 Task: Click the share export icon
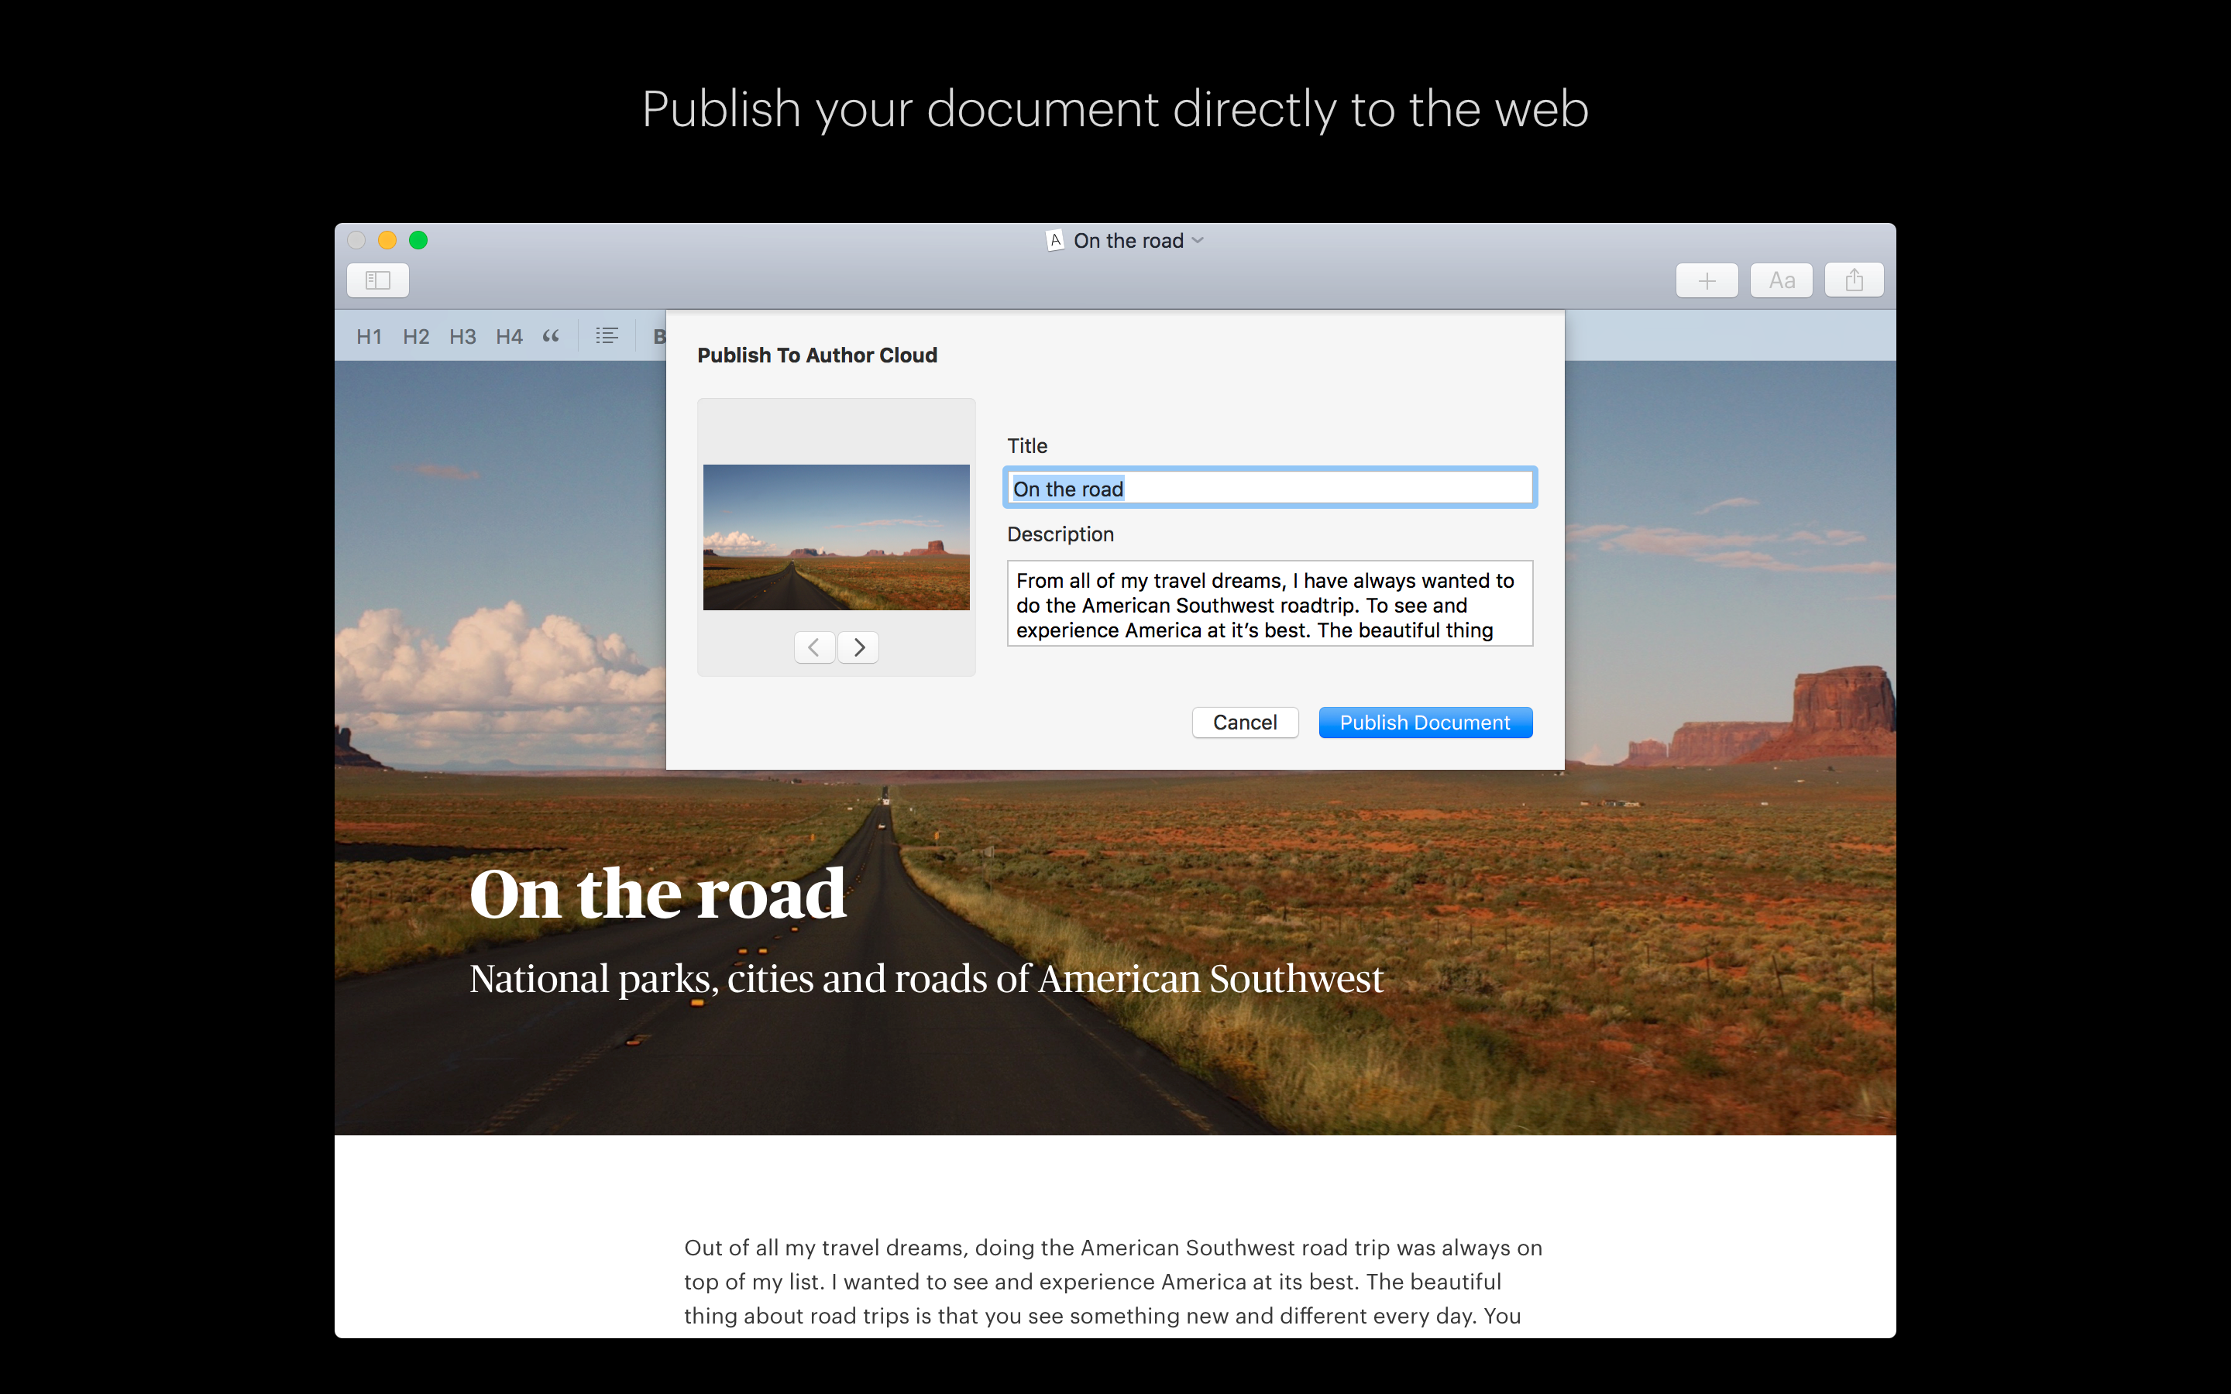tap(1854, 280)
